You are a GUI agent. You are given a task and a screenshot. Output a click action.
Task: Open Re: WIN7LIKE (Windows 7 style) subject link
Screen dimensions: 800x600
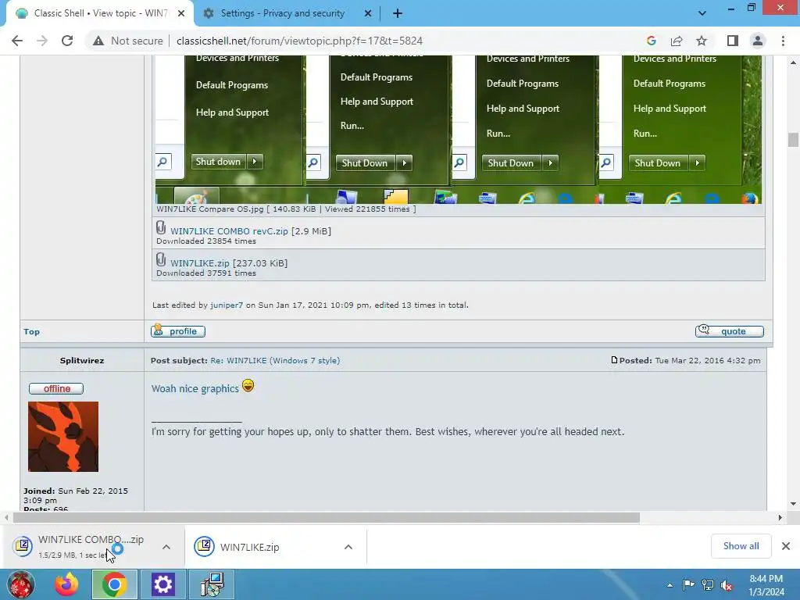coord(275,360)
